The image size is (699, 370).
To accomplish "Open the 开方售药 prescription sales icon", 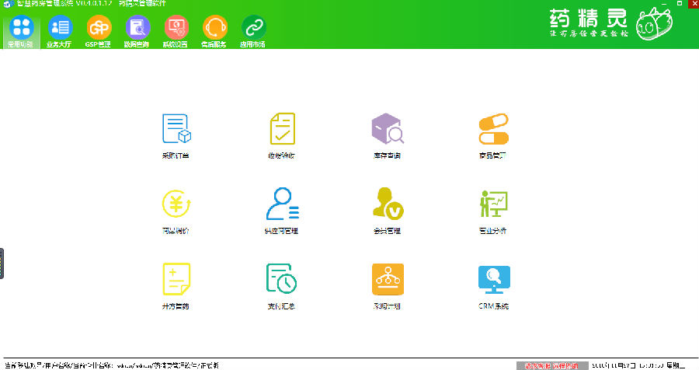I will [x=176, y=278].
